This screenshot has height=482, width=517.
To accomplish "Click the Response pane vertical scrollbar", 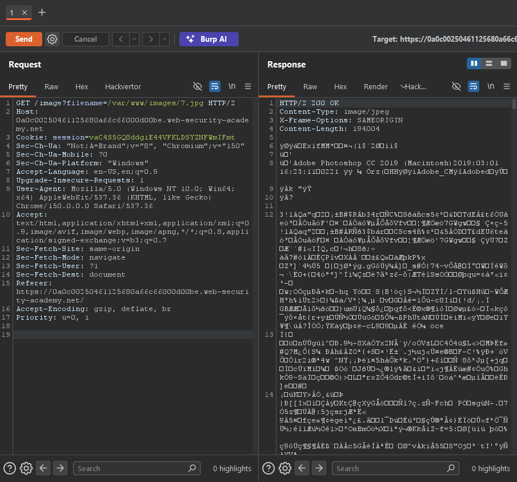I will [514, 104].
